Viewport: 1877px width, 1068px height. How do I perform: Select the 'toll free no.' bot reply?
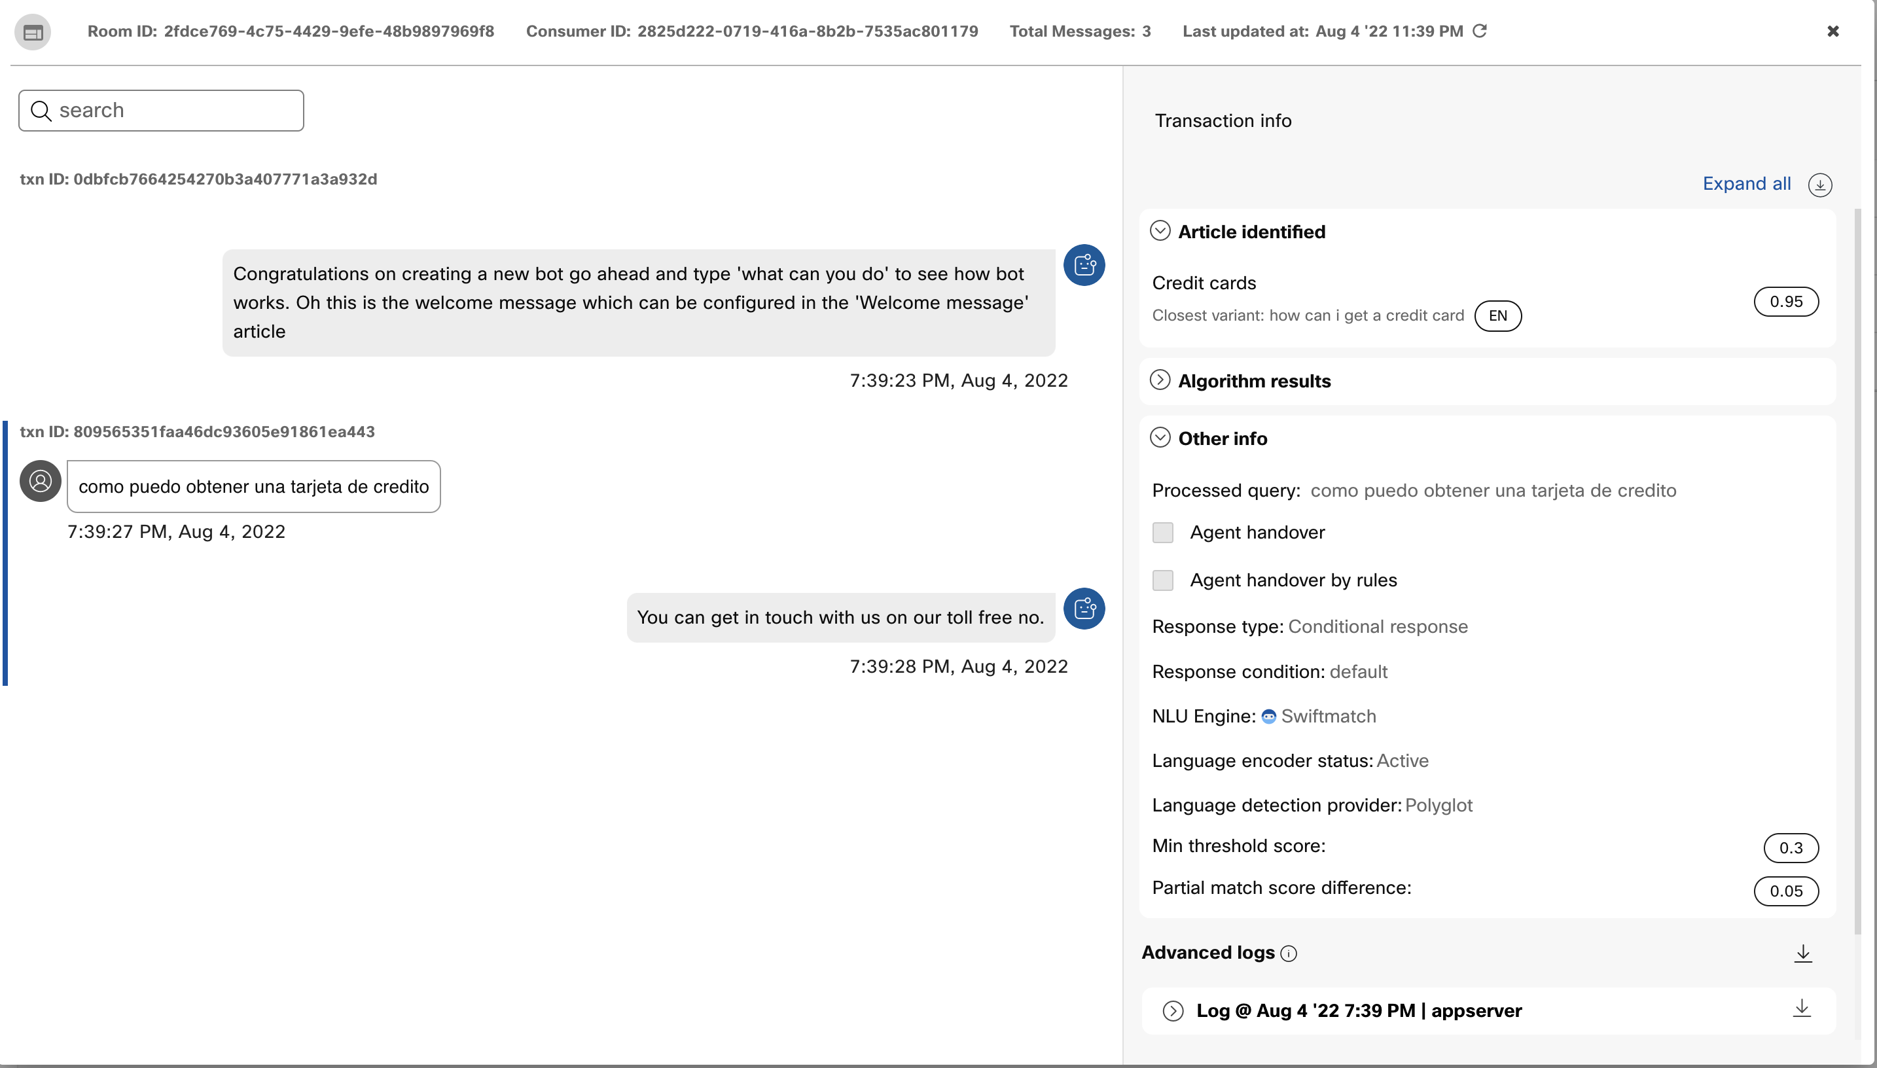pyautogui.click(x=840, y=618)
